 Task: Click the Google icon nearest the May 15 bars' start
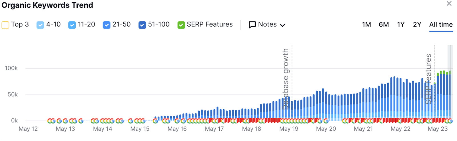(155, 121)
